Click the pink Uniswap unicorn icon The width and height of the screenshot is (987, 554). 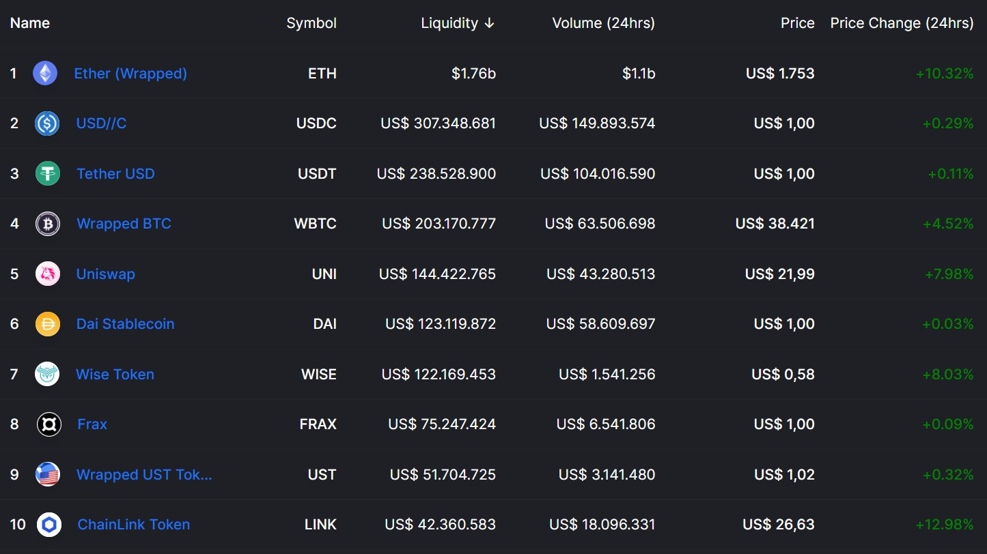[48, 274]
